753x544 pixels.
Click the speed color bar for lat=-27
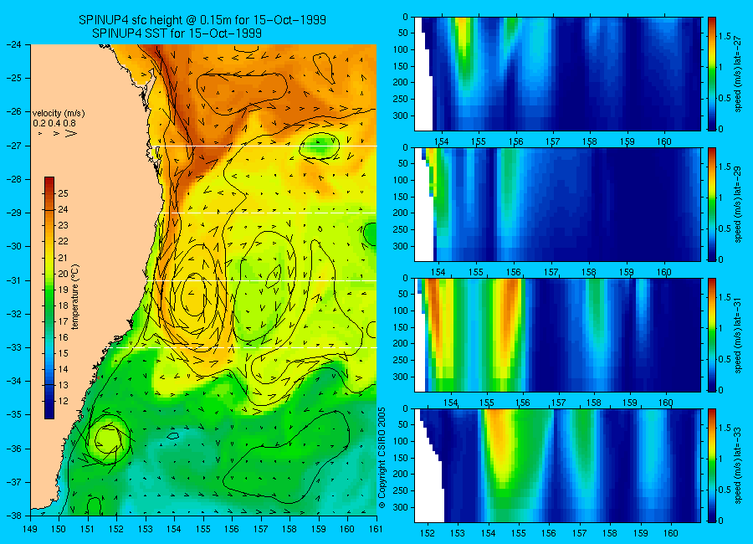pos(712,74)
